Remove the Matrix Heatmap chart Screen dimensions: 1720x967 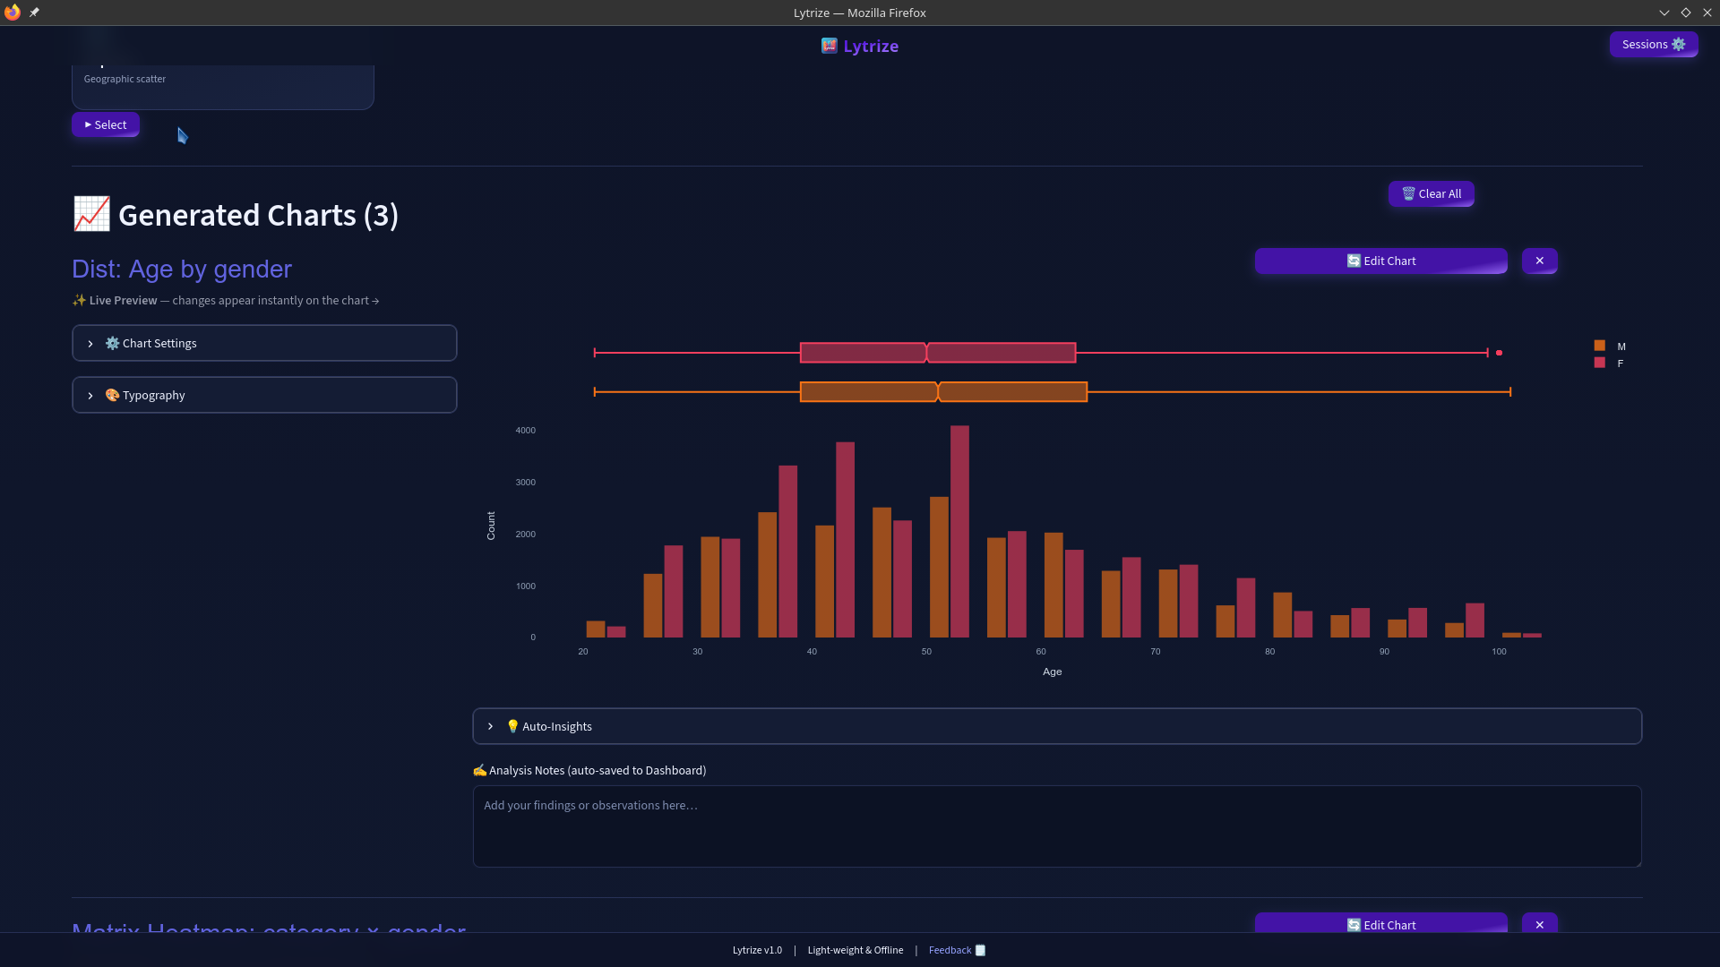1539,924
